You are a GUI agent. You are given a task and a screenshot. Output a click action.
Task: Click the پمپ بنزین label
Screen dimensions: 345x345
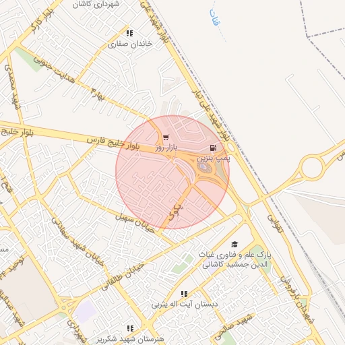[214, 158]
